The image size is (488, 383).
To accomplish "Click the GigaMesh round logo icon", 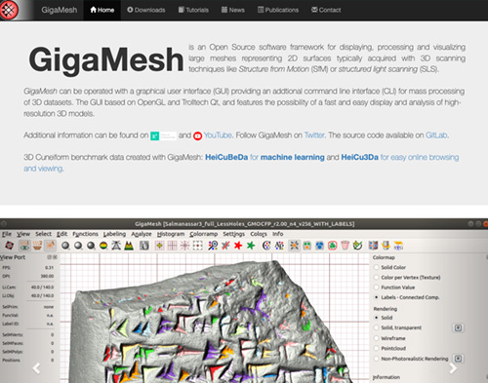I will tap(9, 10).
